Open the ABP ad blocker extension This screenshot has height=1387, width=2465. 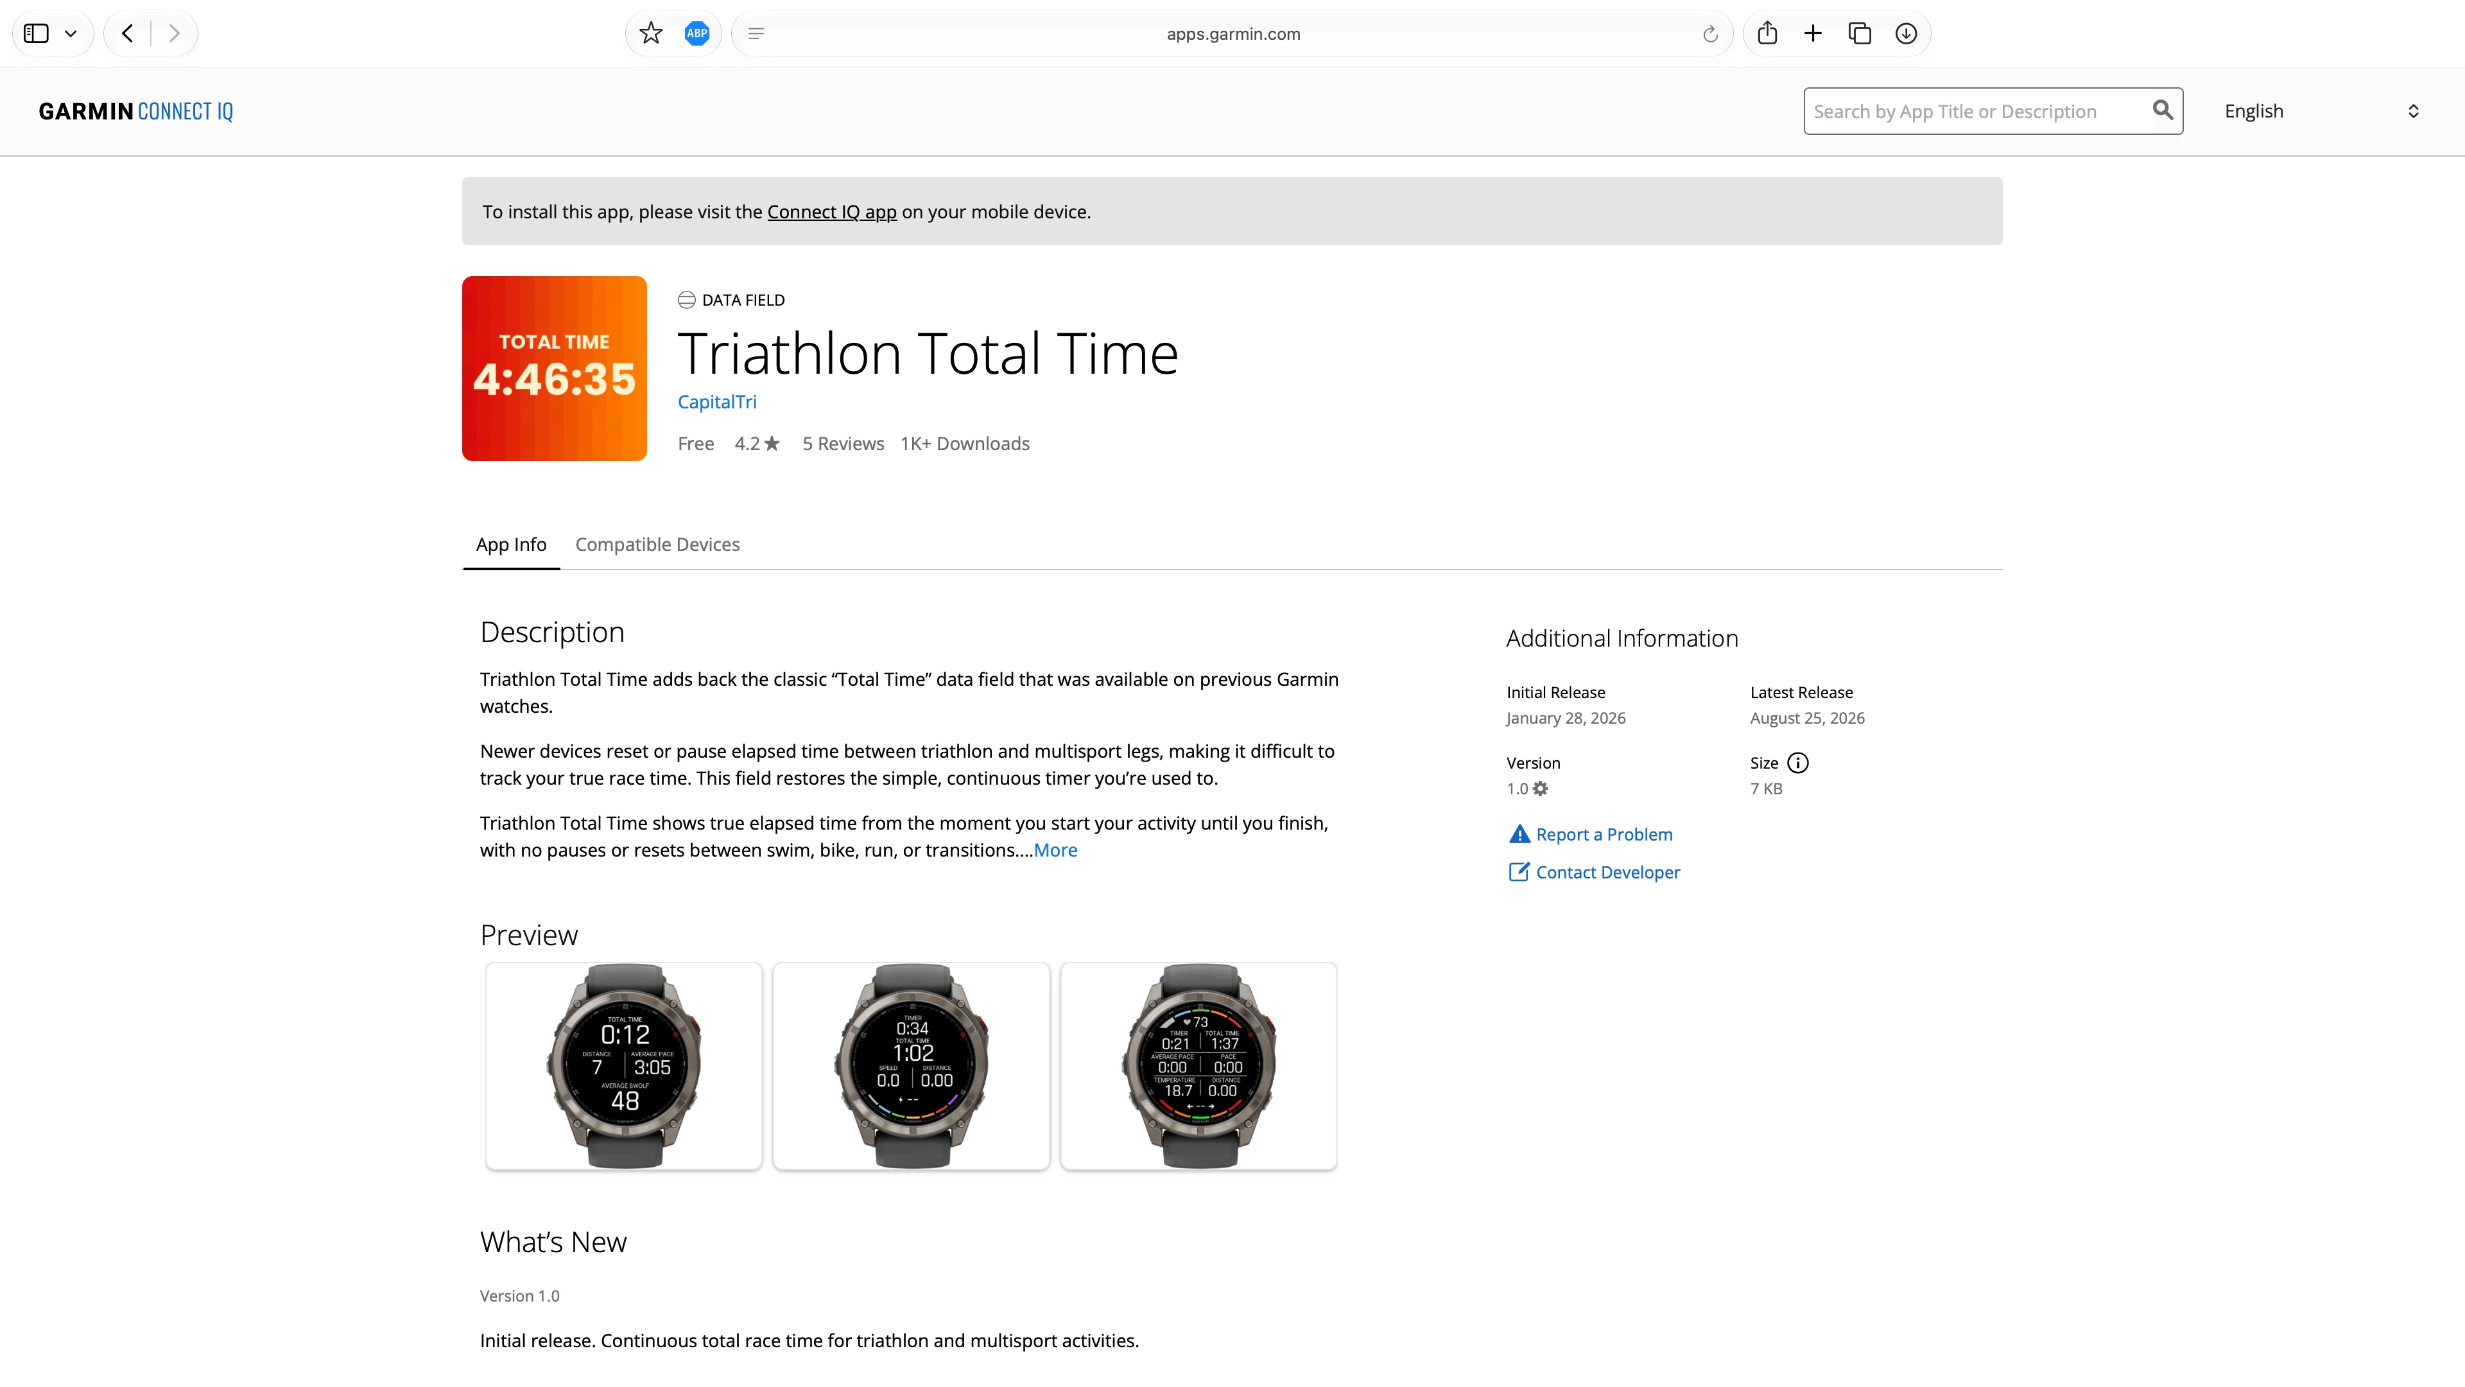(x=696, y=33)
